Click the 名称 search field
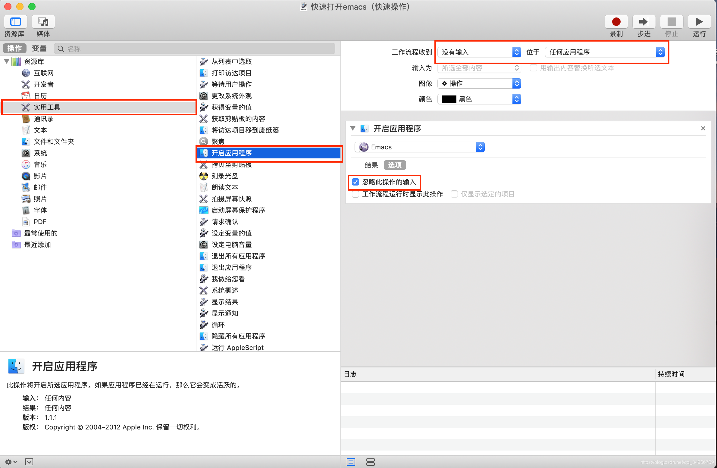The width and height of the screenshot is (717, 468). (195, 48)
